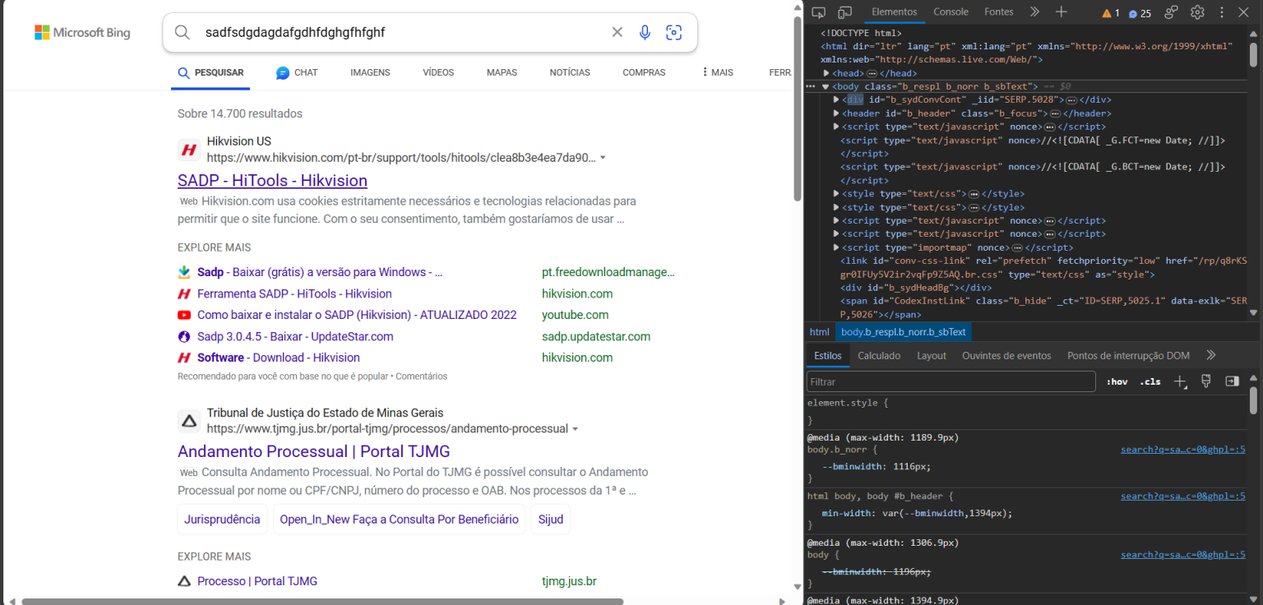Toggle the computed styles sidebar icon
This screenshot has width=1263, height=605.
point(1232,381)
